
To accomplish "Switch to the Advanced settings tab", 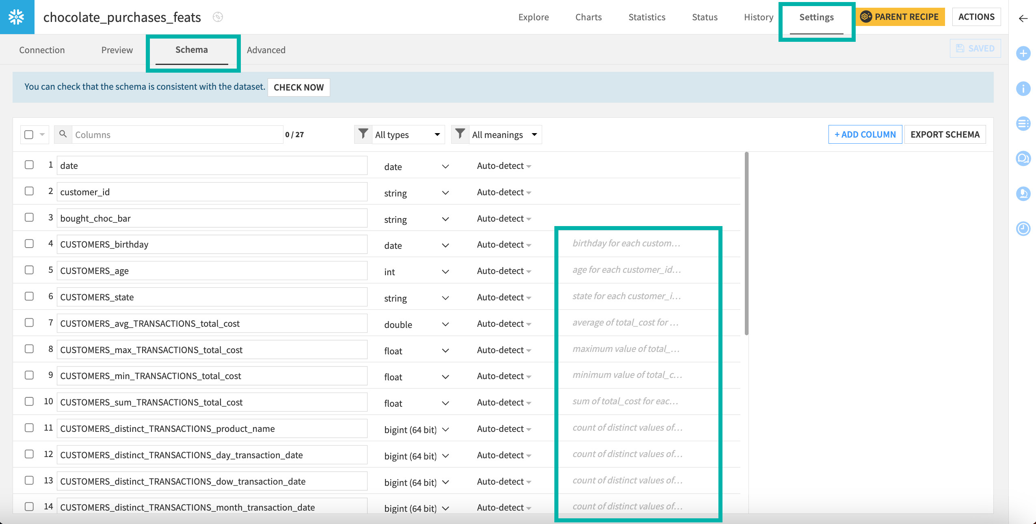I will coord(266,50).
